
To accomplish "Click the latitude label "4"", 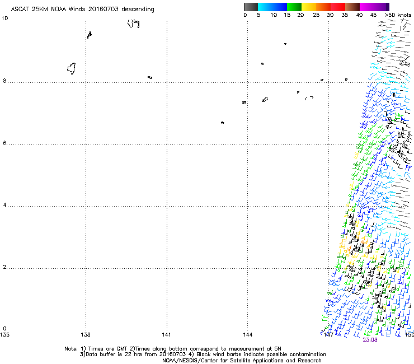I will 4,204.
